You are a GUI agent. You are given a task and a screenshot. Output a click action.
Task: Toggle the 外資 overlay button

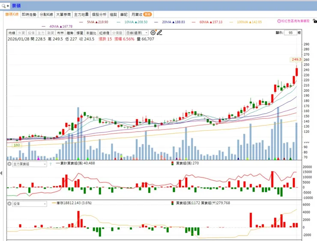pyautogui.click(x=21, y=33)
